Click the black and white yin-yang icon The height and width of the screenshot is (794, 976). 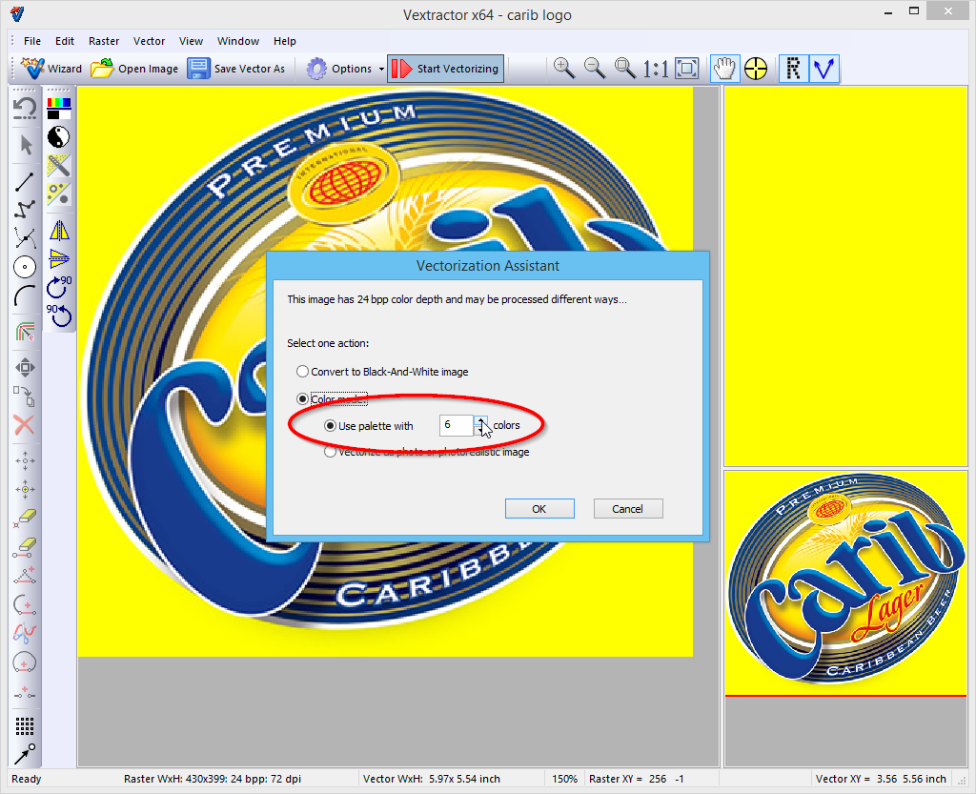tap(59, 136)
